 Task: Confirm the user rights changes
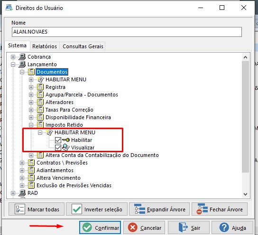pos(100,227)
